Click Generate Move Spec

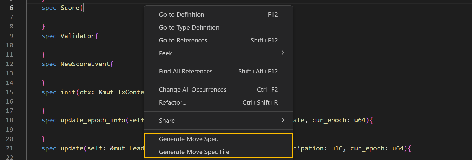(x=188, y=139)
